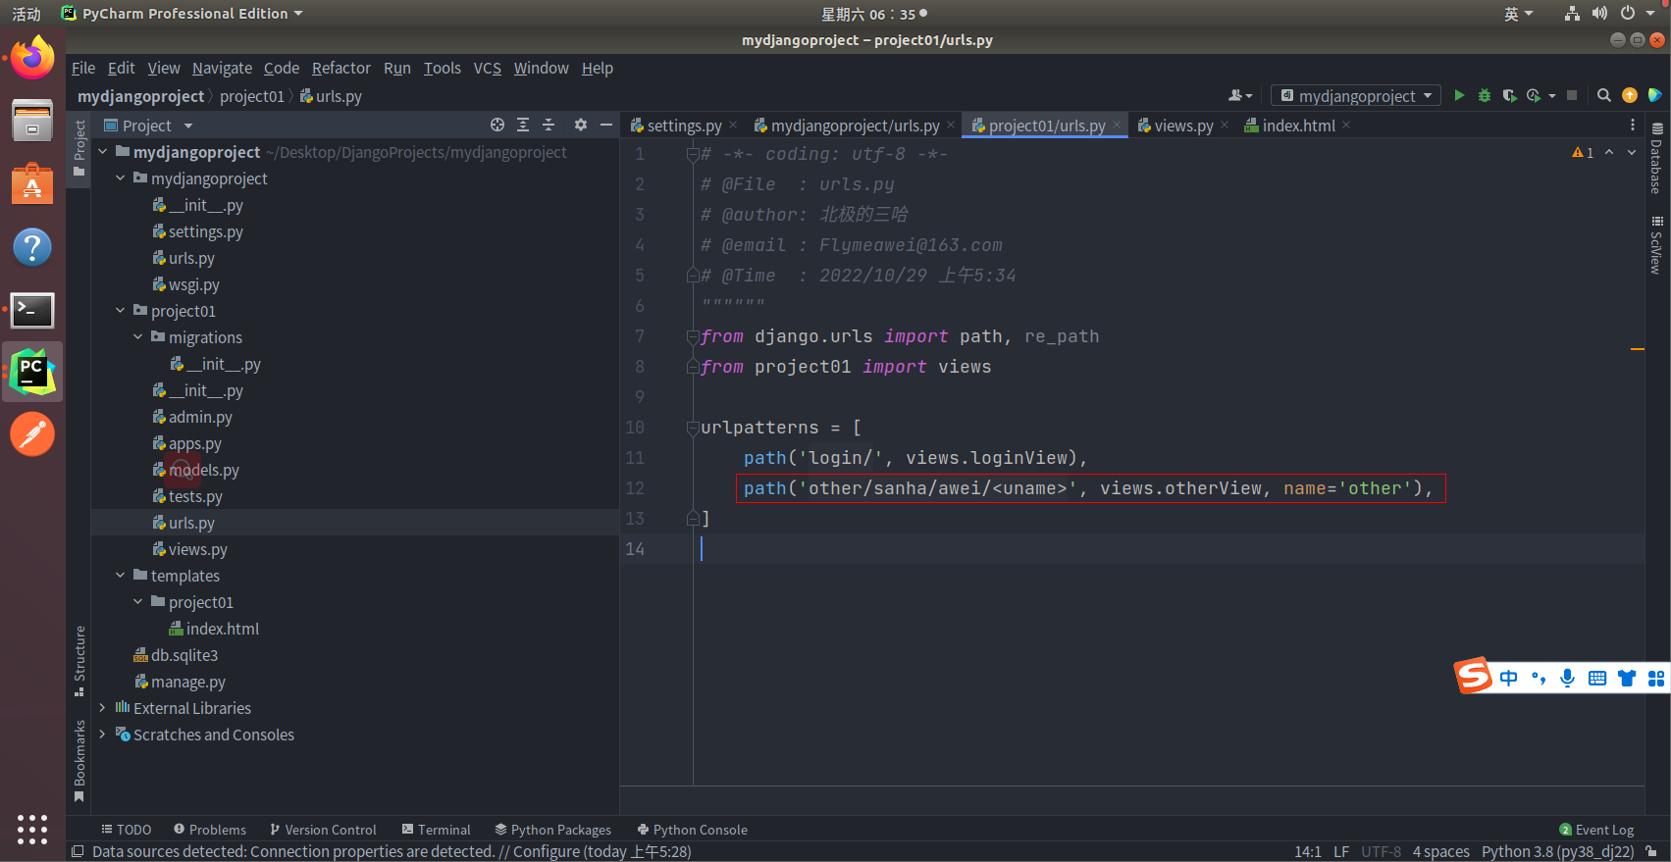Open Python Packages tool window
This screenshot has height=862, width=1671.
552,830
